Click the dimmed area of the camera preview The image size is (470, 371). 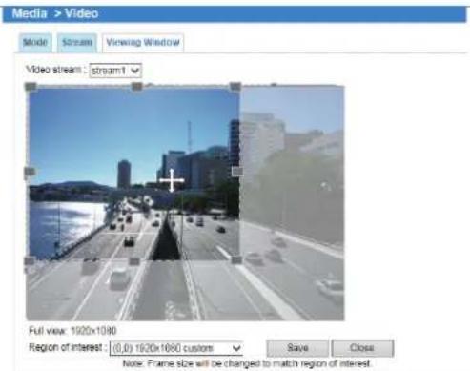292,203
